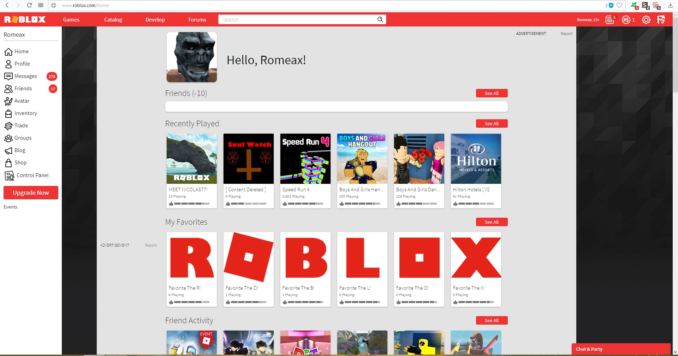Click the Roblox Plus icon in the header

coord(661,20)
